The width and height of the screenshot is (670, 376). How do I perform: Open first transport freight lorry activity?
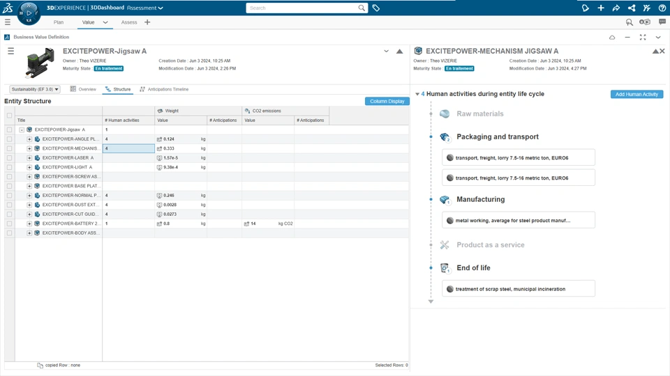(519, 157)
